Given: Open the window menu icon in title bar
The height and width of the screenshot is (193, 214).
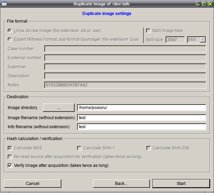Looking at the screenshot, I should pos(4,4).
